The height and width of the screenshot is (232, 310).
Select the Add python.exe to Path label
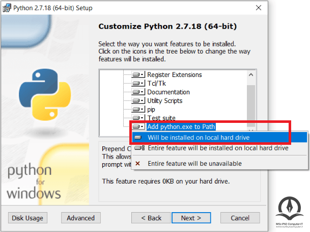(x=181, y=126)
